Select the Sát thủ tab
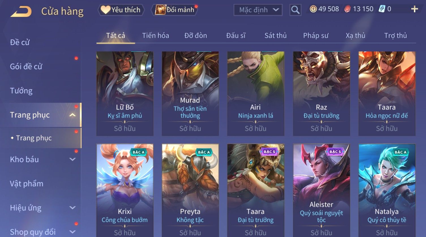426x237 pixels. (x=275, y=35)
